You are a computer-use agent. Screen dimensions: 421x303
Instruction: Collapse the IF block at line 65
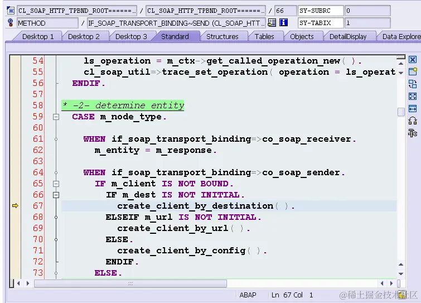56,184
